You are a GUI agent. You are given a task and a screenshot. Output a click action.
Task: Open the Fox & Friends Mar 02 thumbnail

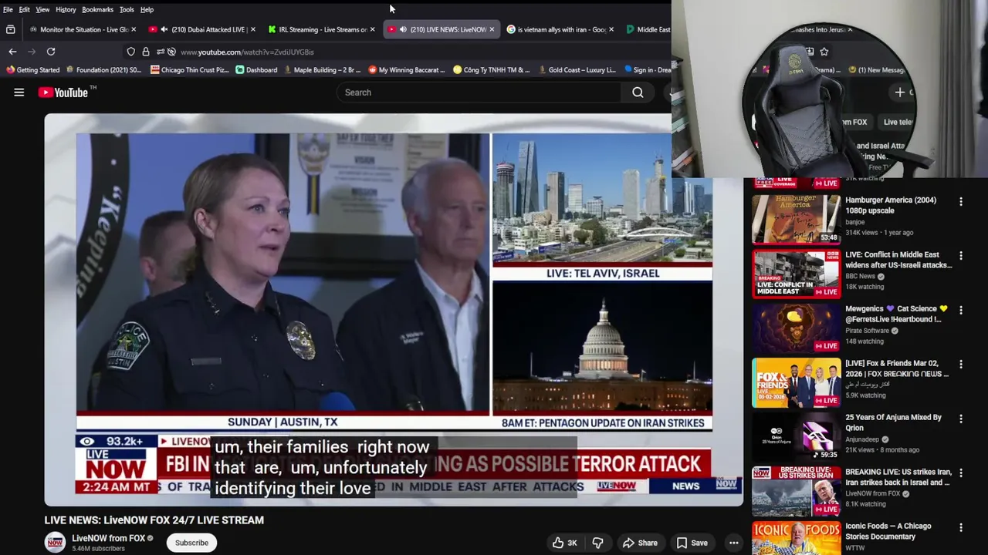[x=797, y=382]
